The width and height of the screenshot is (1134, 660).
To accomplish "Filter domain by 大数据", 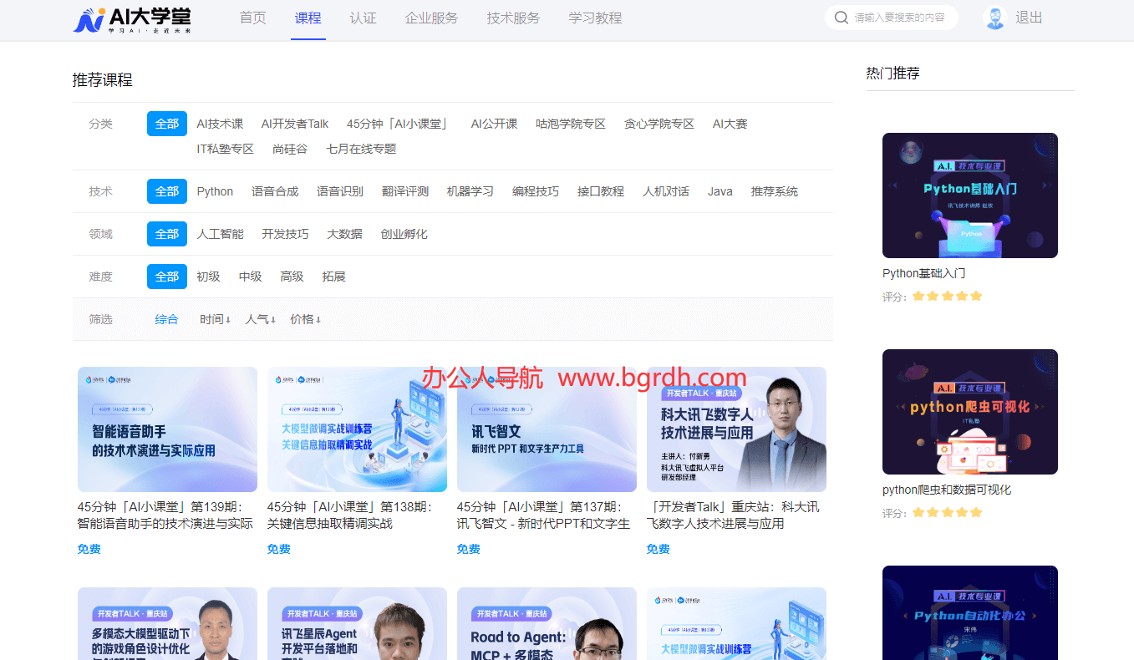I will pos(344,234).
